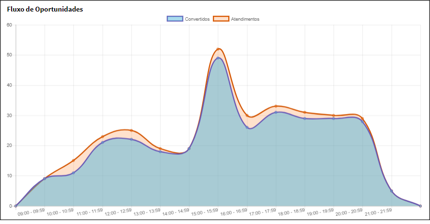Viewport: 430px width, 224px height.
Task: Toggle the Atendimentos legend color box
Action: click(221, 19)
